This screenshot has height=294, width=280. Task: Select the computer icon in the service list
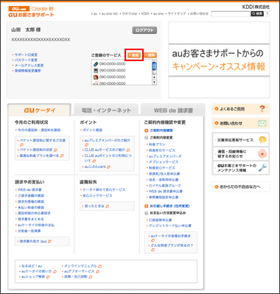(x=96, y=71)
